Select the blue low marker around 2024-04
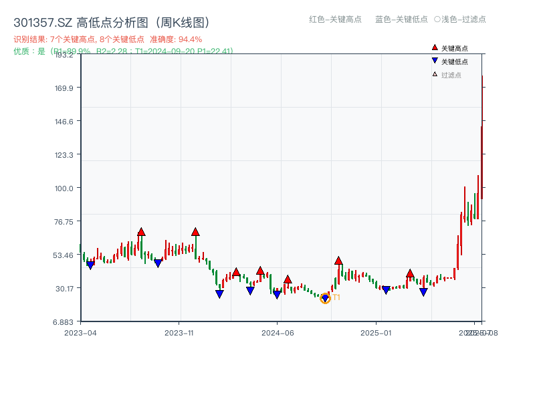Viewport: 535px width, 401px height. click(x=250, y=291)
